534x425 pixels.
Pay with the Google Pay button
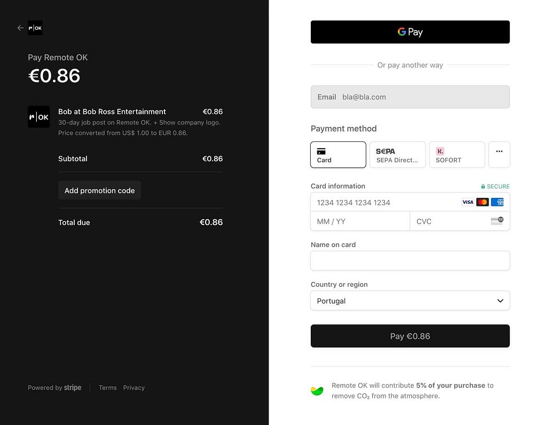click(410, 32)
